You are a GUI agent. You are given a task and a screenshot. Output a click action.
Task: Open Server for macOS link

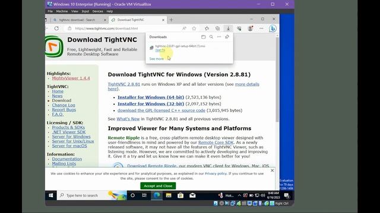pyautogui.click(x=69, y=146)
